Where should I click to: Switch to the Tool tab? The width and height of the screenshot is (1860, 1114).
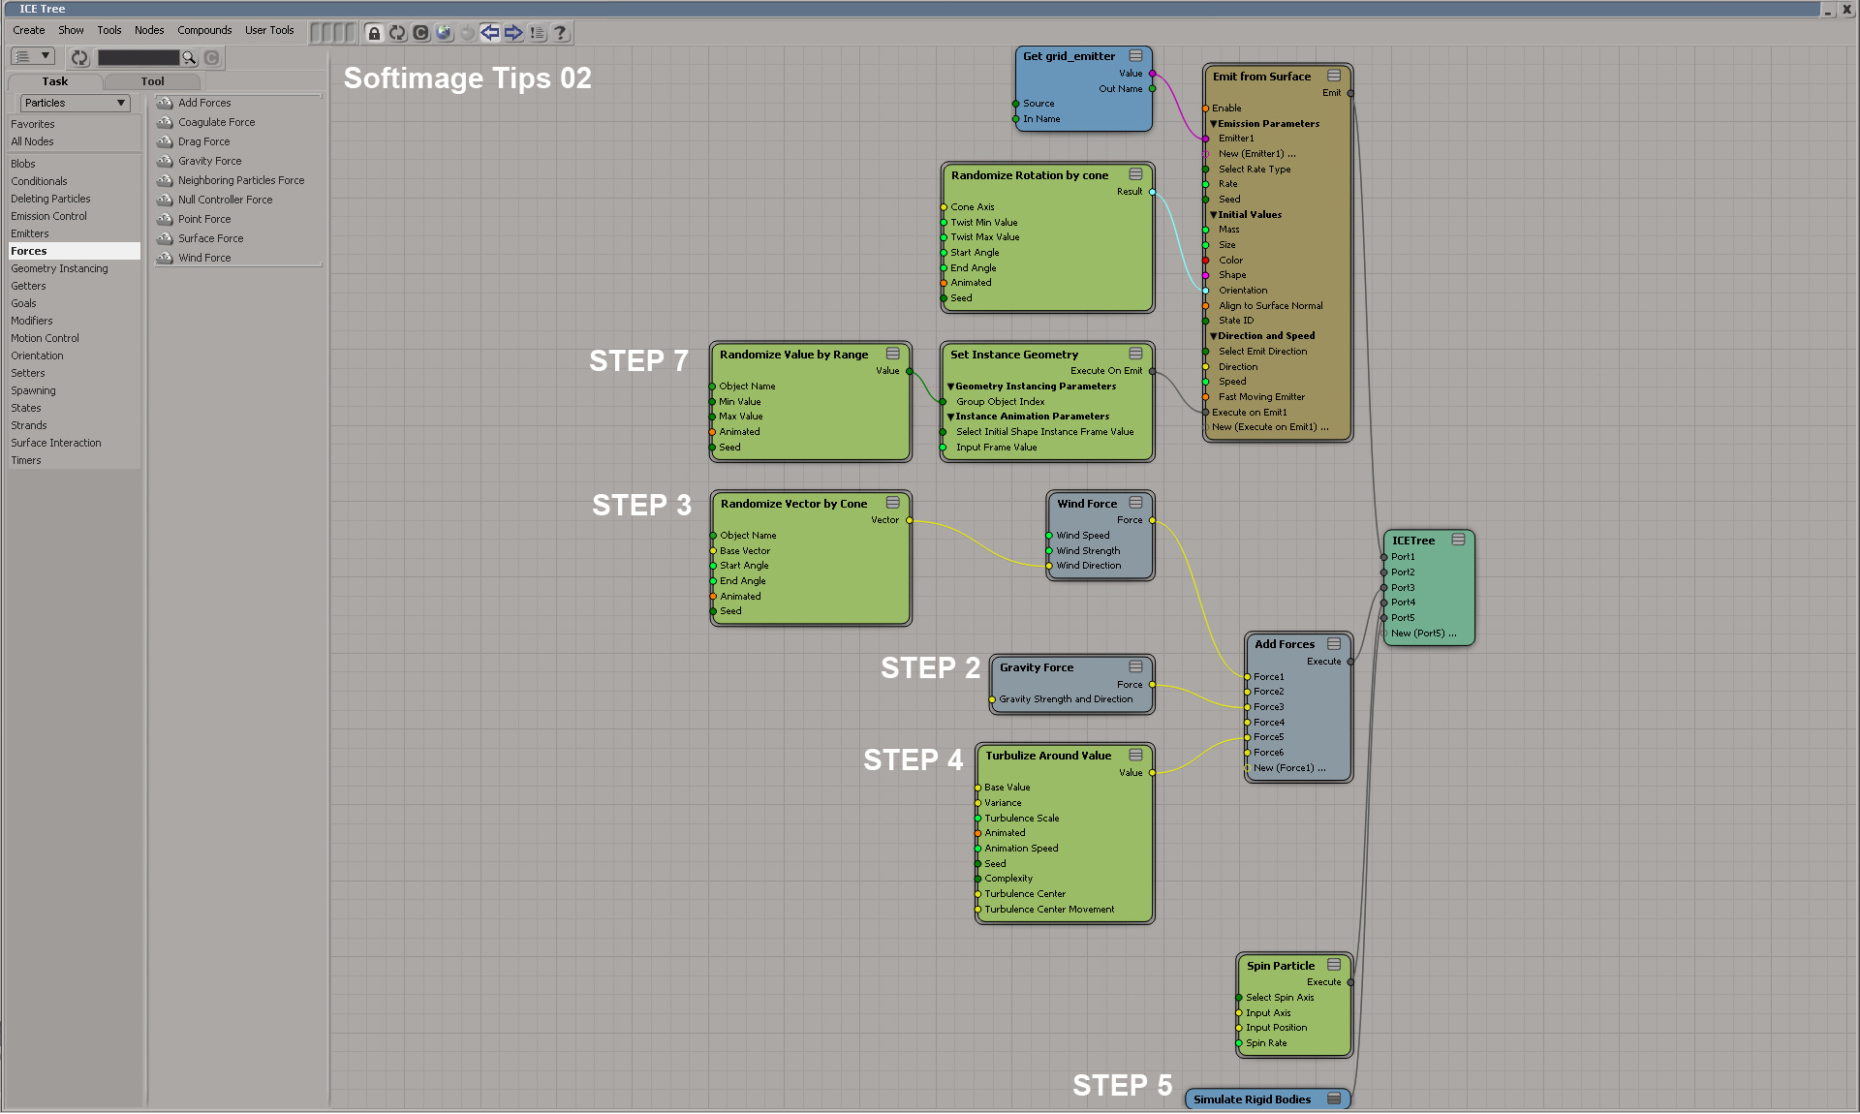[152, 81]
